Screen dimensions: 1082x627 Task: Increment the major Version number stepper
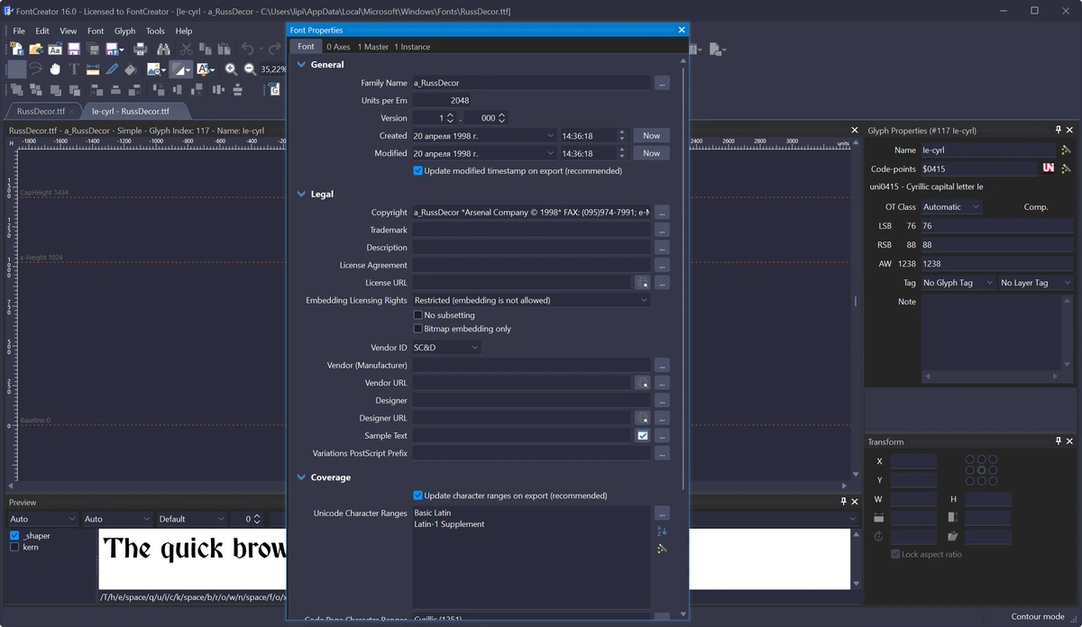point(450,115)
